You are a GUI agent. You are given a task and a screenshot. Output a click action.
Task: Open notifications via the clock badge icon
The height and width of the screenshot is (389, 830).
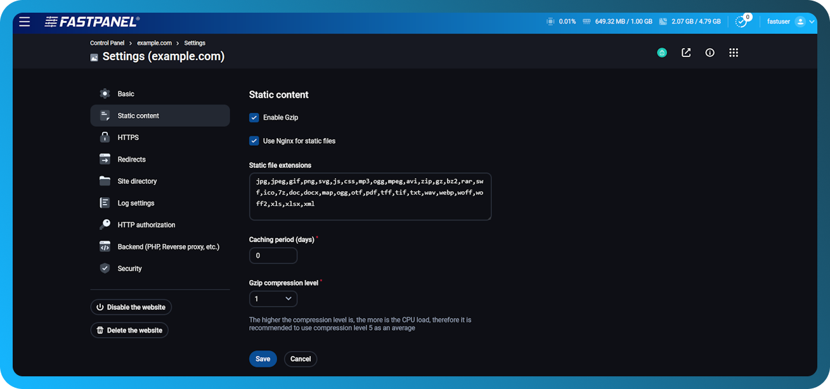(742, 21)
